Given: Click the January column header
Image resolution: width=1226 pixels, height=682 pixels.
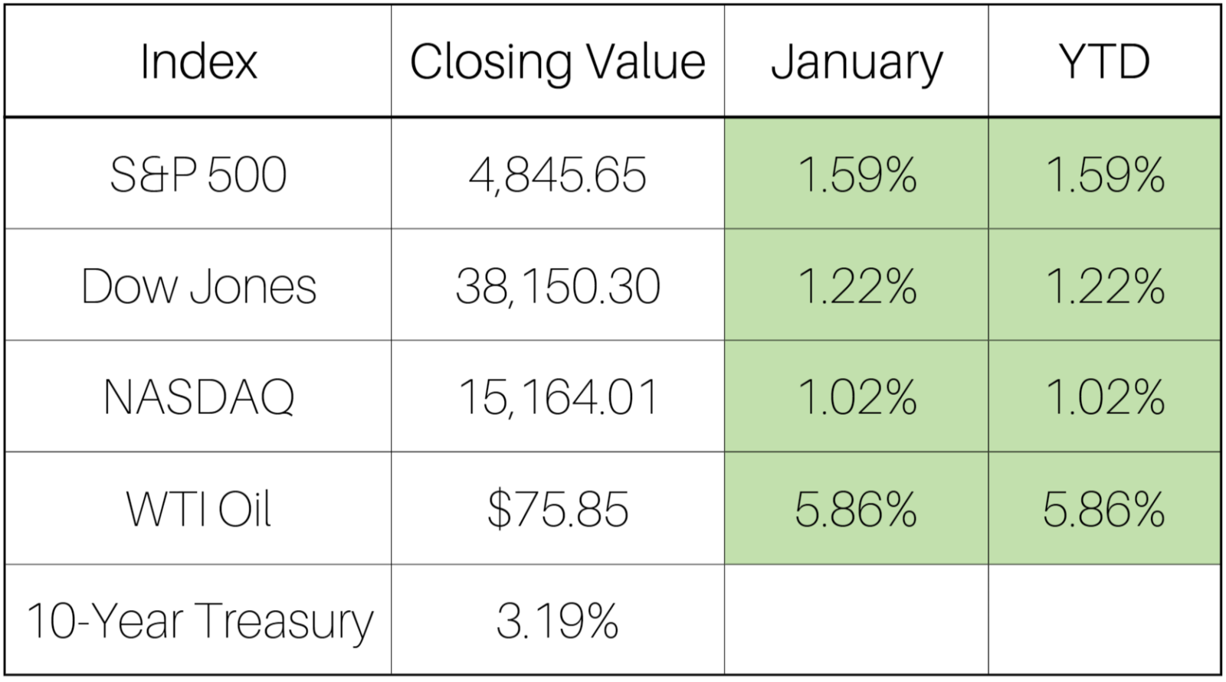Looking at the screenshot, I should click(856, 61).
